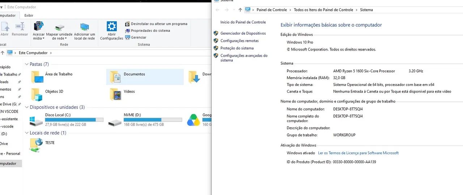Open the Acessar mídia dropdown arrow

[43, 38]
